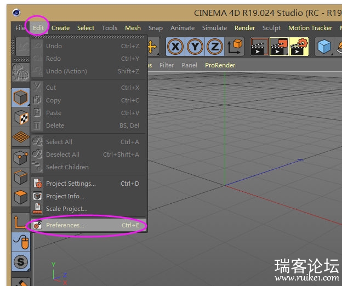Select Polygons mode icon
Viewport: 342px width, 286px height.
coord(20,197)
